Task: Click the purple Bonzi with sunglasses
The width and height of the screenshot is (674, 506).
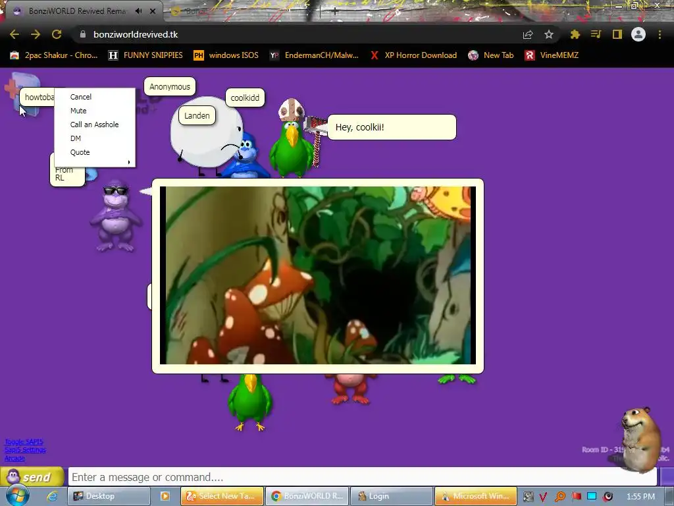Action: 115,216
